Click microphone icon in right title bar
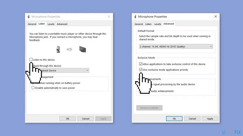The height and width of the screenshot is (136, 243). click(x=135, y=17)
